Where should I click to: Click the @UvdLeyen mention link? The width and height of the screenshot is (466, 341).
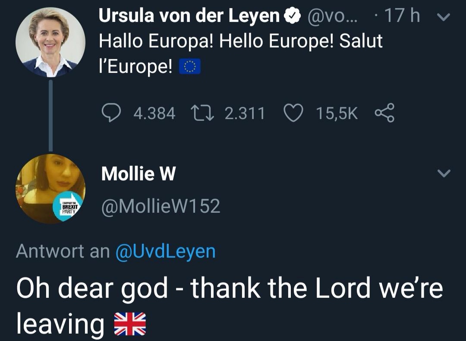coord(166,251)
